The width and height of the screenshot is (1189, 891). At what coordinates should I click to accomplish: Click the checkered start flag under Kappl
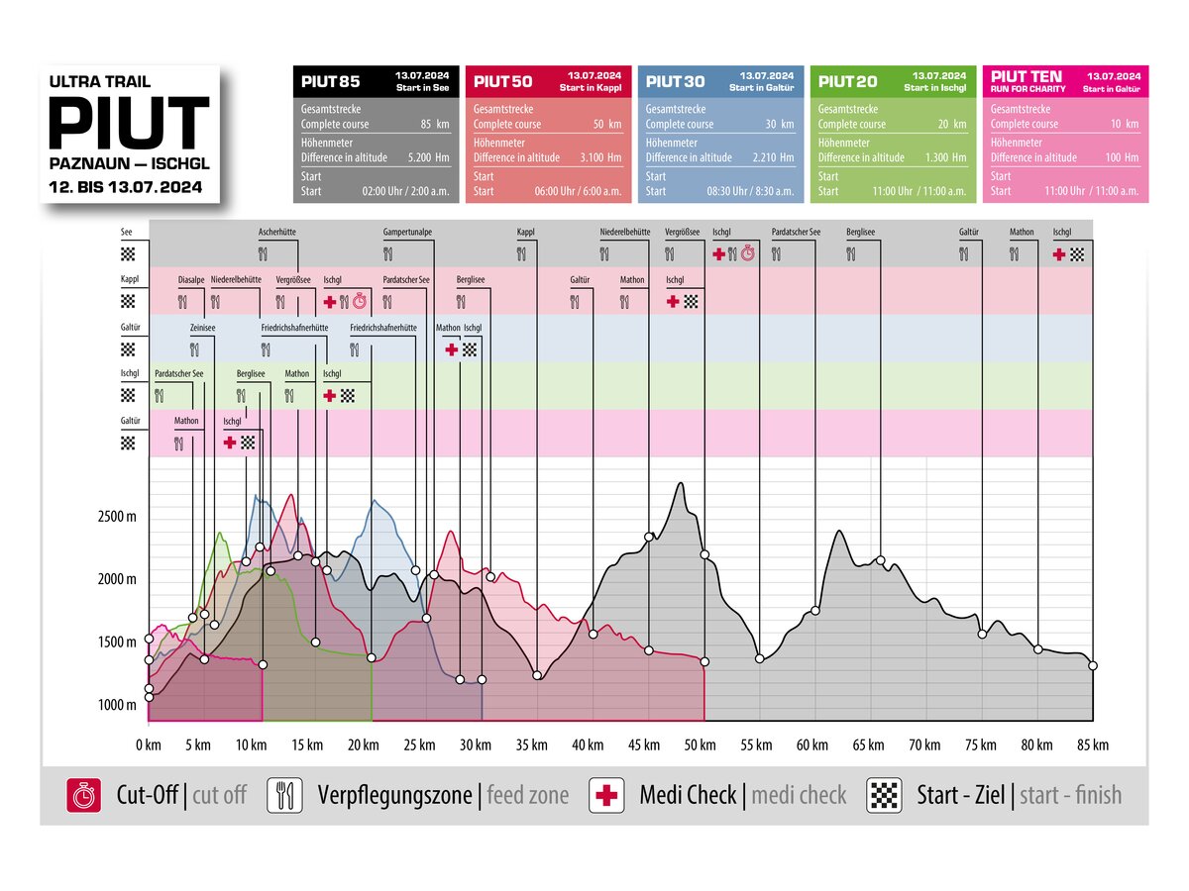[x=127, y=302]
